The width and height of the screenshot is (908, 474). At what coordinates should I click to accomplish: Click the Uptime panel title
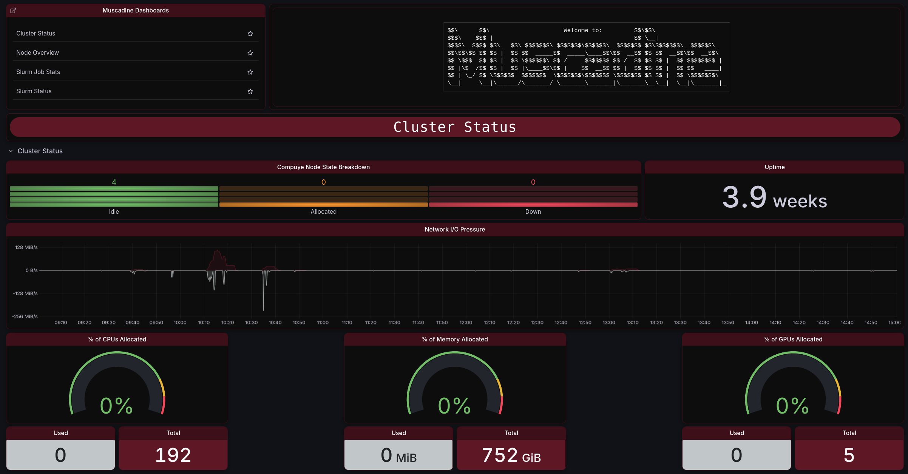click(x=775, y=167)
